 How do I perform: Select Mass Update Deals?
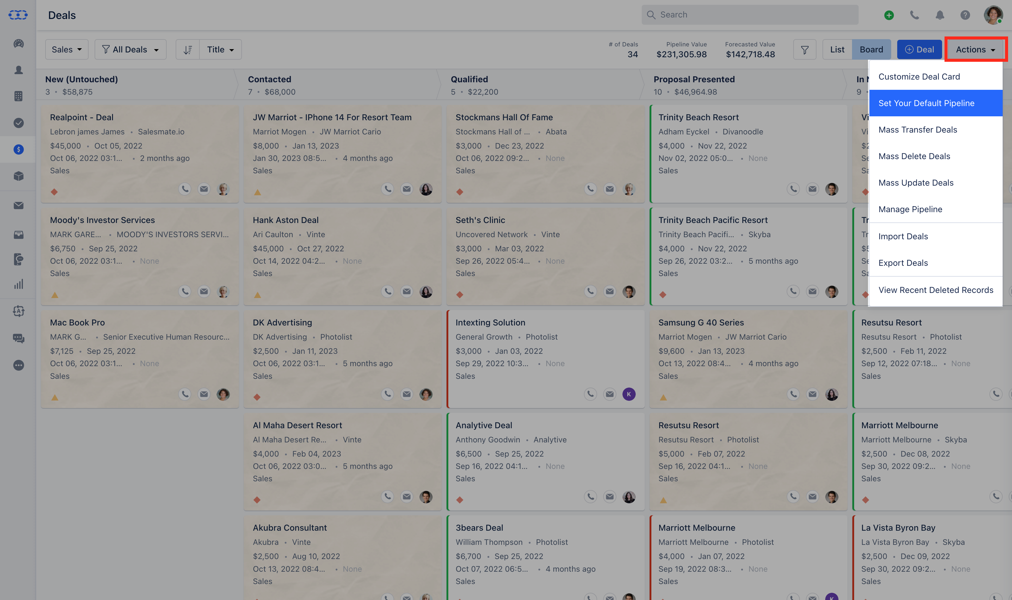[935, 183]
